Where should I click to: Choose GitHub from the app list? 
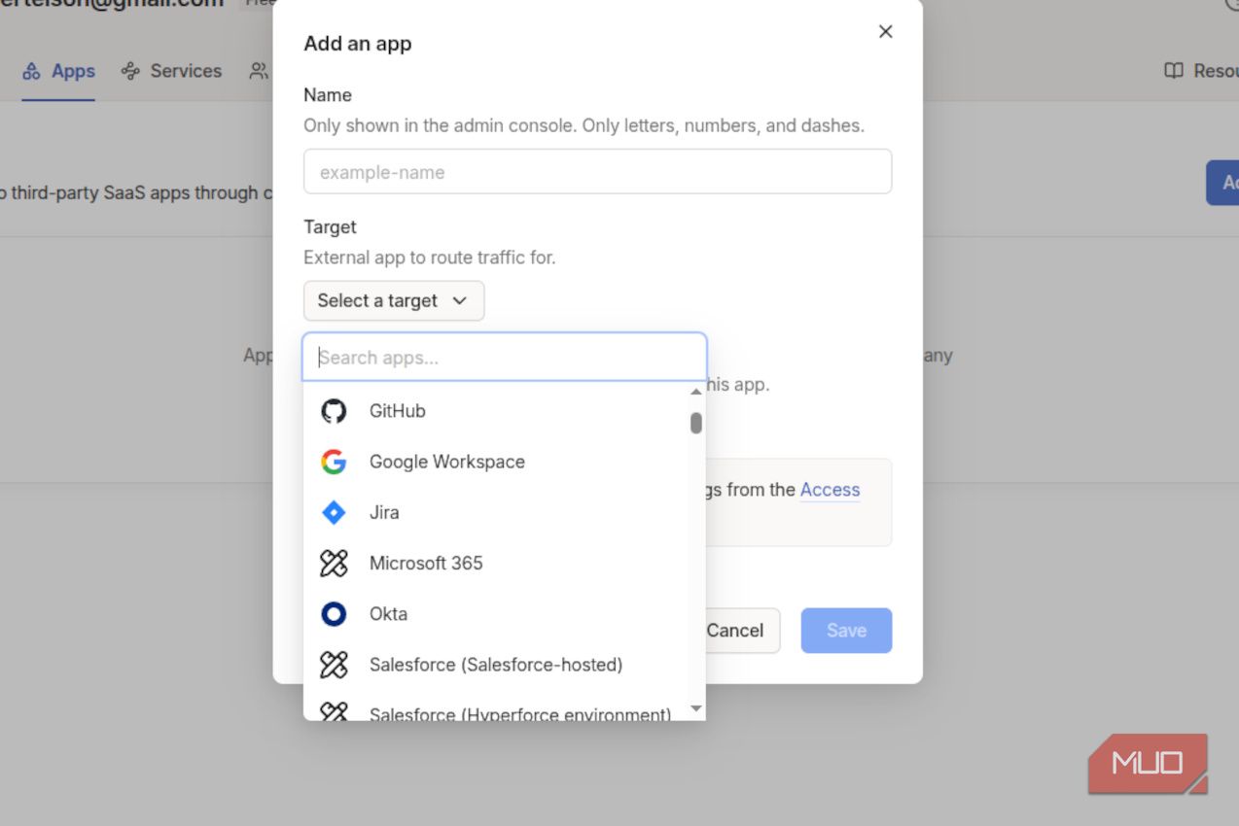click(x=496, y=411)
